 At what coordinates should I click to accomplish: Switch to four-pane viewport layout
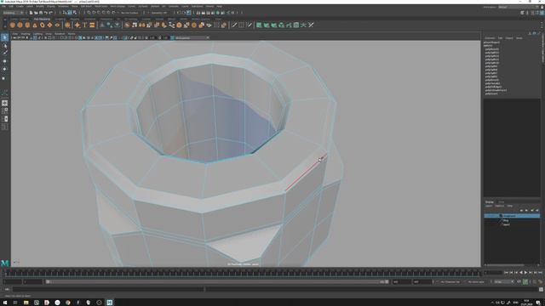pyautogui.click(x=4, y=111)
